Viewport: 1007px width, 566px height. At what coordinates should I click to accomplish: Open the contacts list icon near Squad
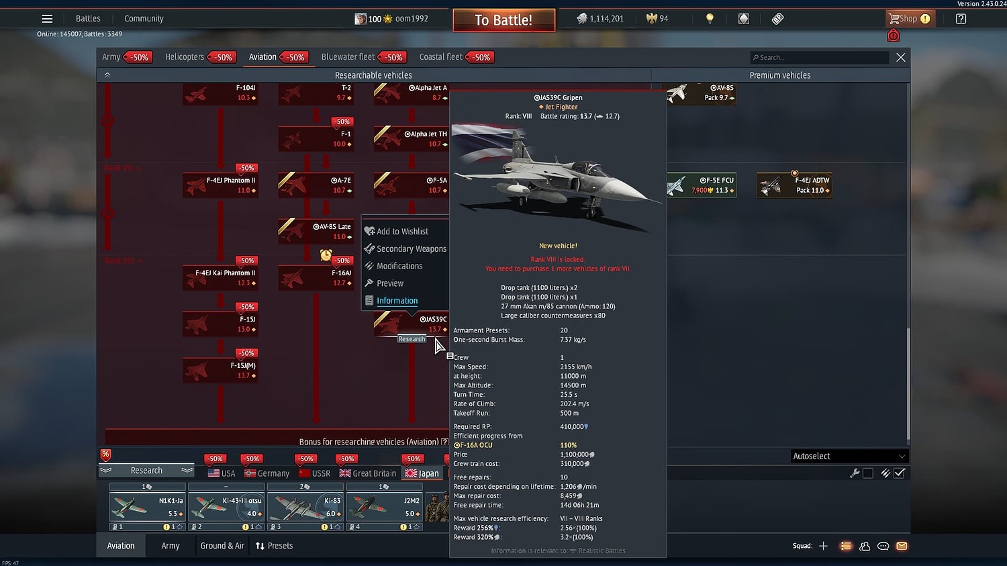click(865, 546)
